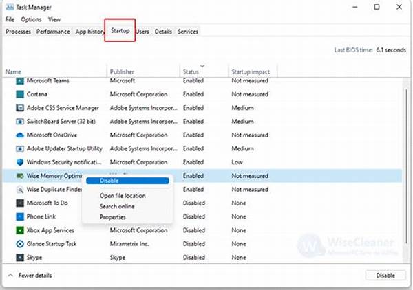413x290 pixels.
Task: Click the Low startup impact value
Action: click(x=237, y=162)
